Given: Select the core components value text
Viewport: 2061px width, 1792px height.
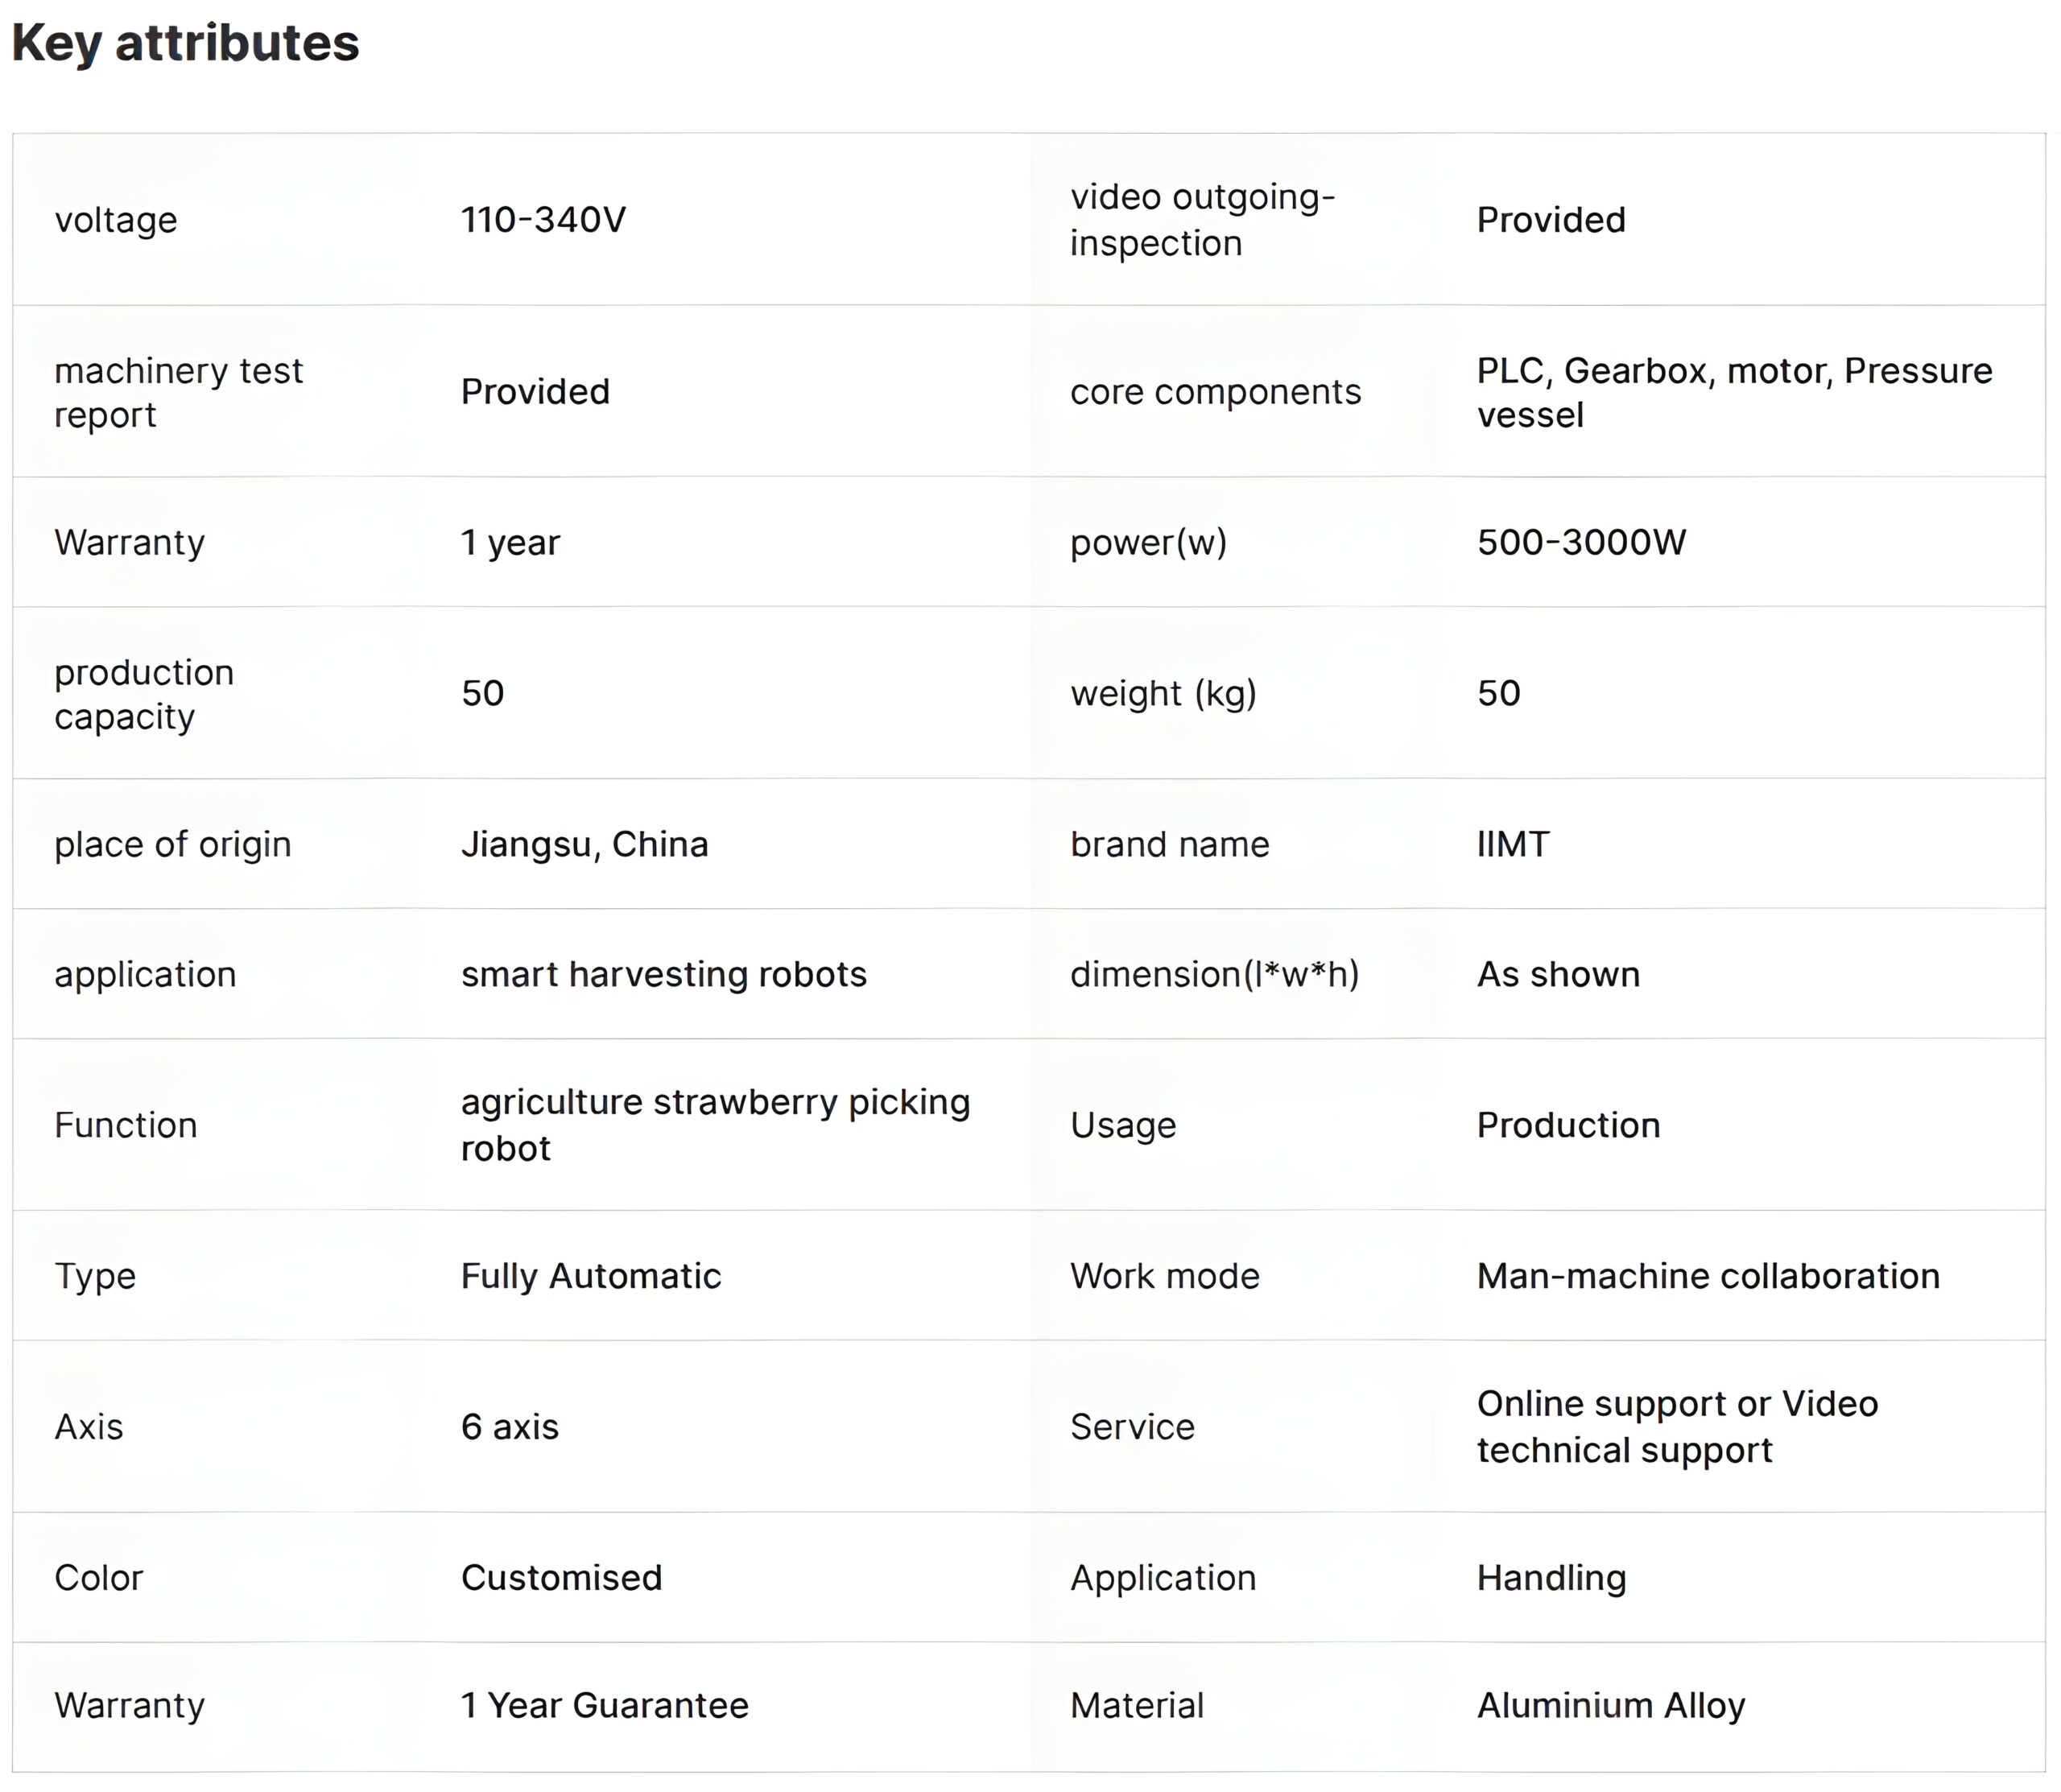Looking at the screenshot, I should click(x=1735, y=392).
